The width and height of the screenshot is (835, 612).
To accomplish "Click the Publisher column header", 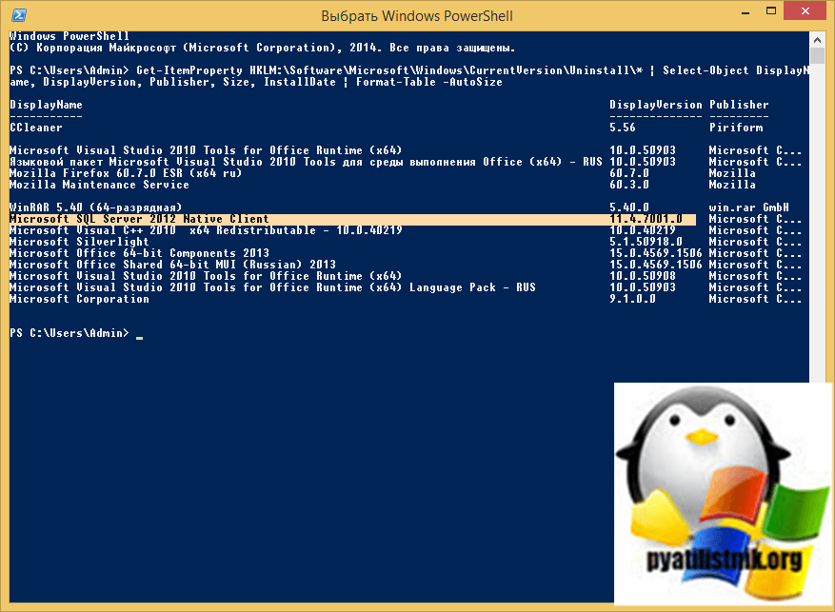I will (739, 105).
